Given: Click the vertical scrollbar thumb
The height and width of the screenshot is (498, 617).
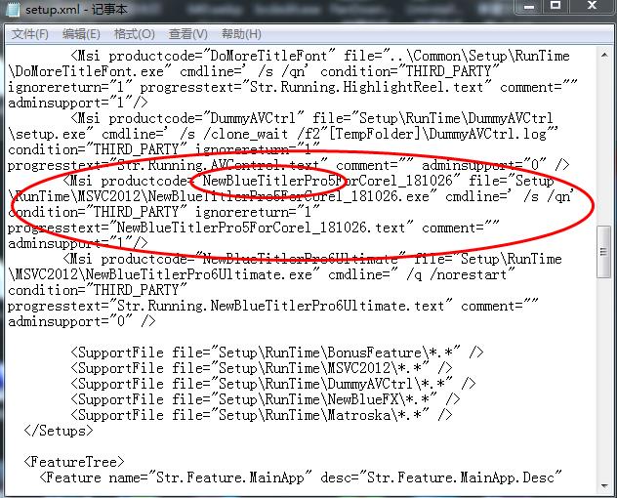Looking at the screenshot, I should 604,252.
